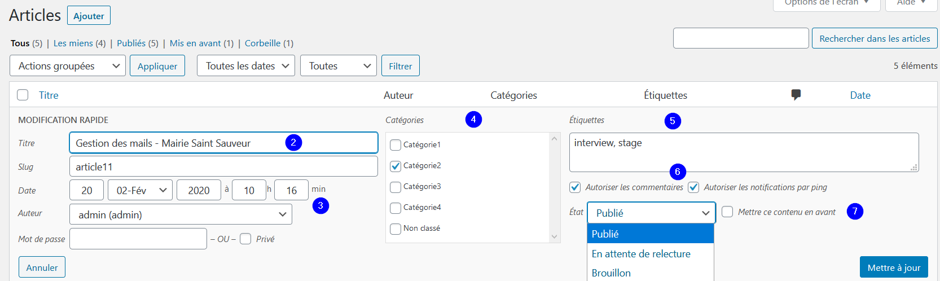Cancel quick edit with Annuler

coord(42,267)
